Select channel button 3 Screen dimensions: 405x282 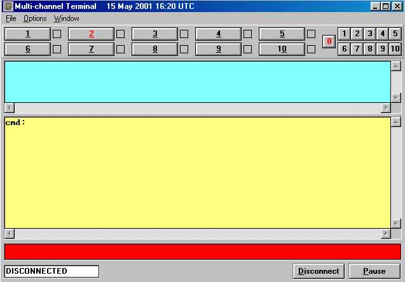click(154, 34)
